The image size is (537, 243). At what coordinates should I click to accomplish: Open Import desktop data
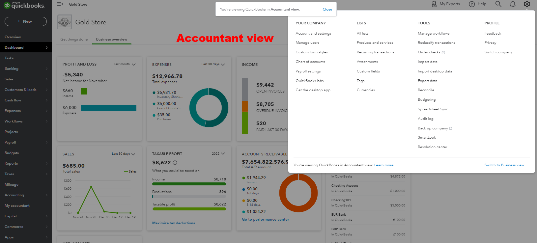coord(435,71)
